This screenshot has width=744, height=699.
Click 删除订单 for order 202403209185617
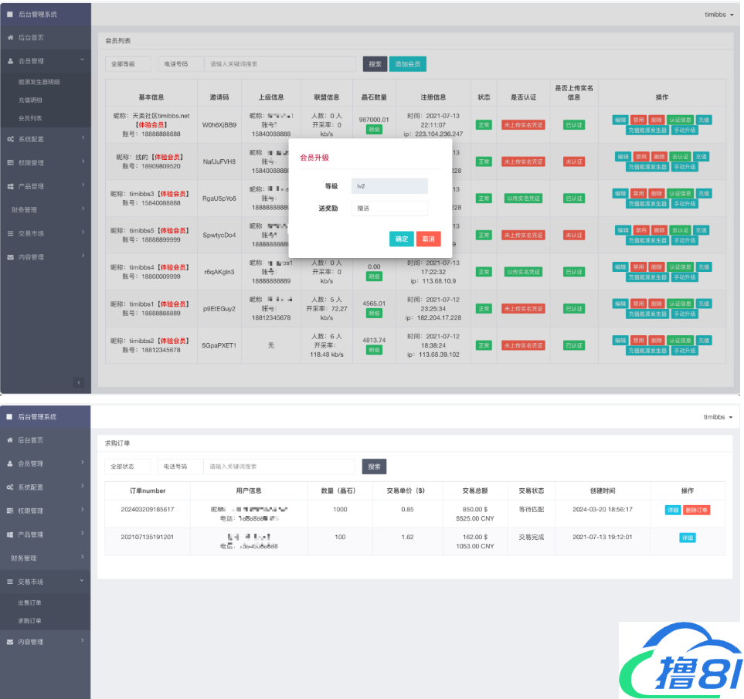pyautogui.click(x=696, y=510)
